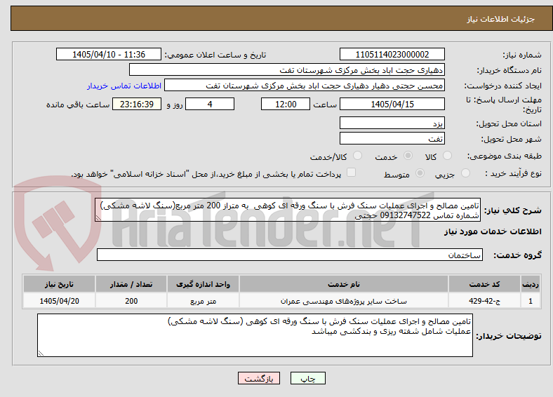Select the خدمت radio button
Viewport: 553px width, 397px height.
(408, 156)
